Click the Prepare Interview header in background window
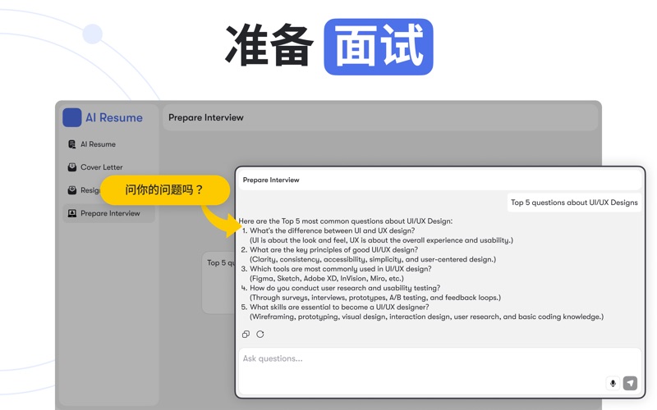Screen dimensions: 657x410 tap(206, 117)
